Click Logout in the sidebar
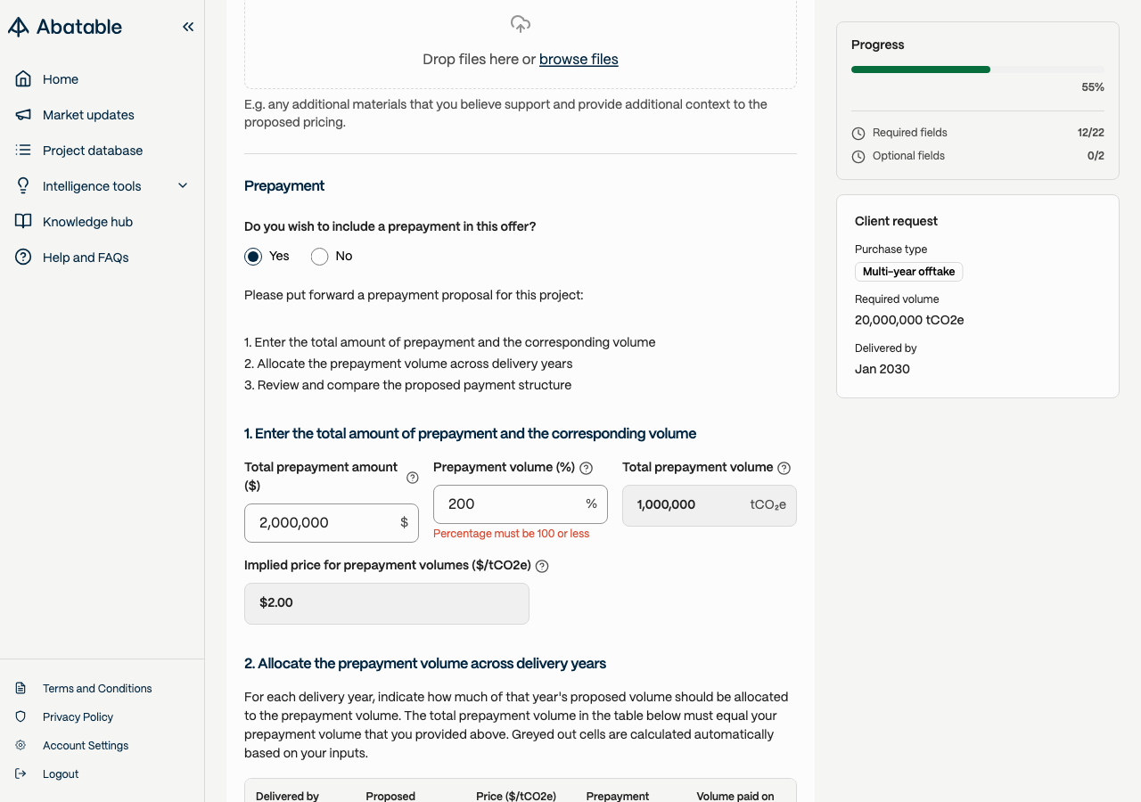The width and height of the screenshot is (1141, 802). coord(61,773)
